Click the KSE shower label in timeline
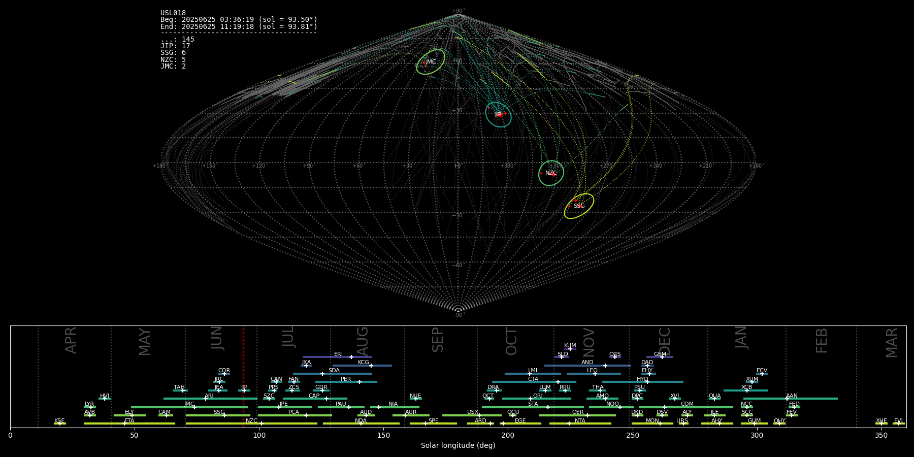The image size is (914, 457). (x=59, y=421)
